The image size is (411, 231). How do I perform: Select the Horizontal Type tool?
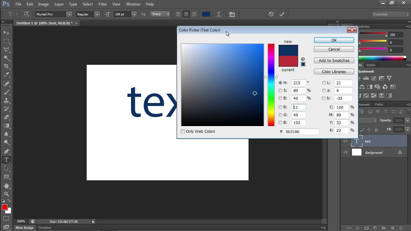[6, 160]
